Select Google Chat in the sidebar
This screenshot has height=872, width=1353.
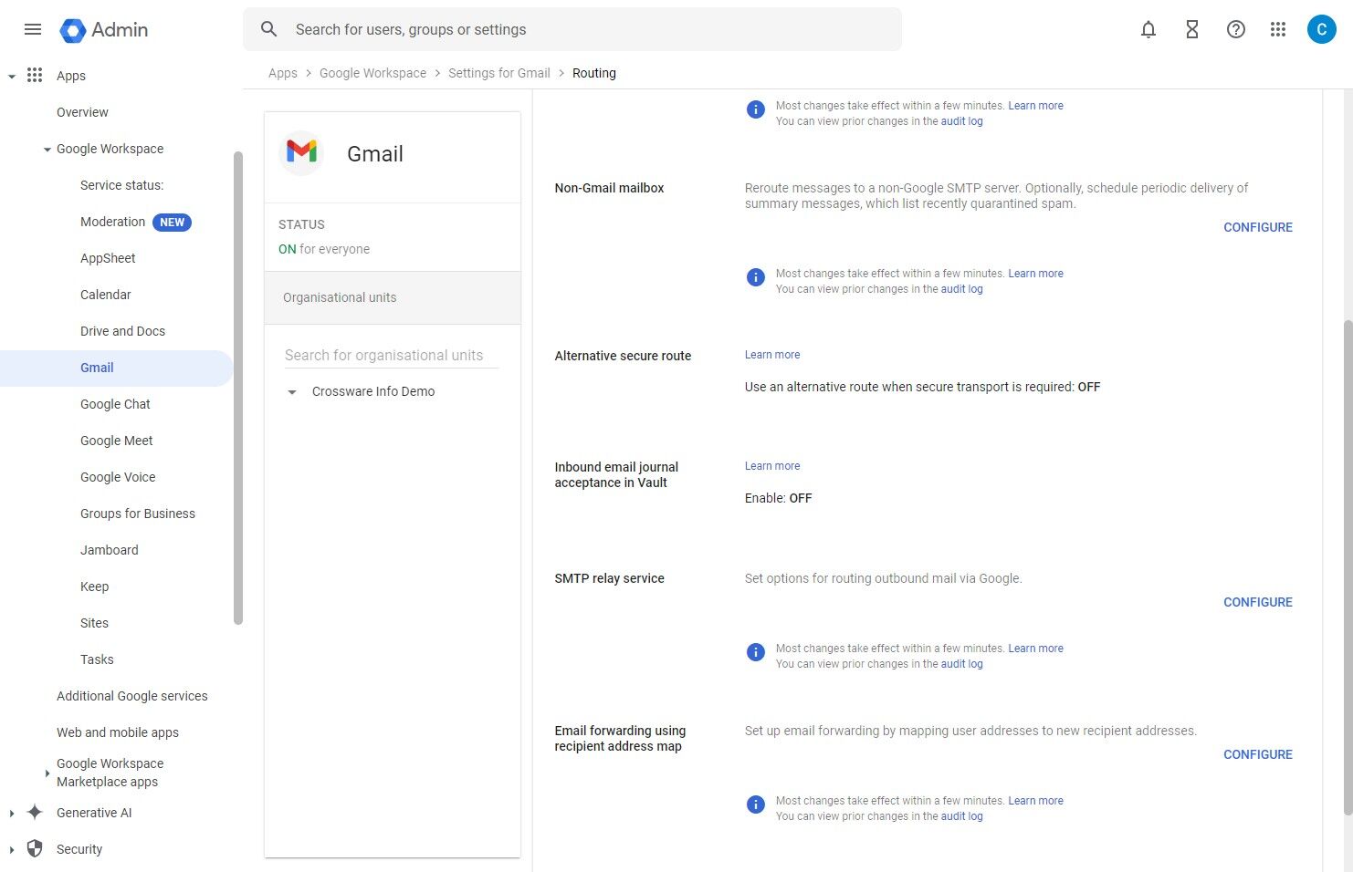click(x=115, y=404)
